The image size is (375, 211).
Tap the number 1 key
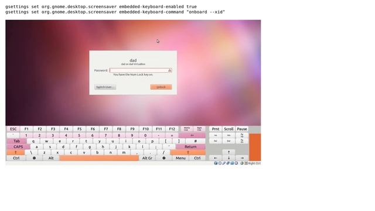tap(26, 135)
